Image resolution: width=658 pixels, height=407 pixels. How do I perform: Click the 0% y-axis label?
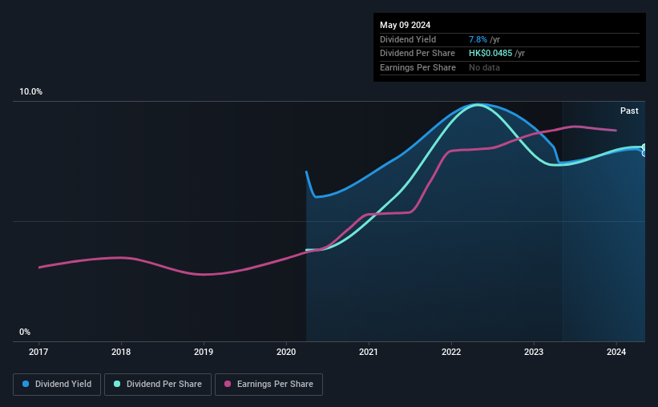coord(25,332)
